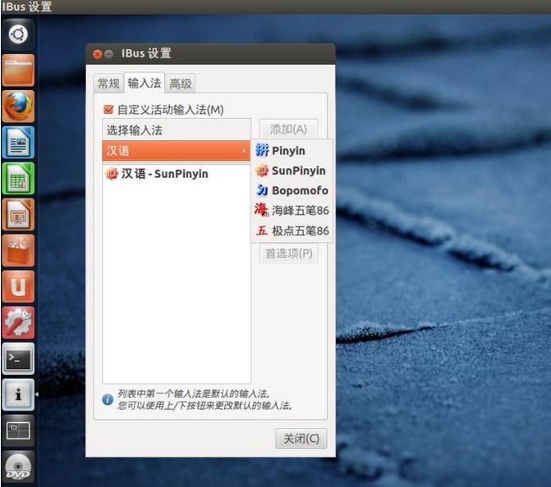Click the 极点五笔86 icon
551x487 pixels.
(262, 230)
